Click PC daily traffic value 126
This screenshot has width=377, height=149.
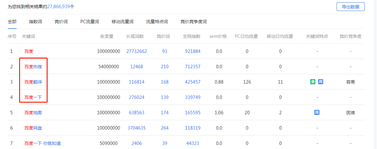tap(247, 82)
